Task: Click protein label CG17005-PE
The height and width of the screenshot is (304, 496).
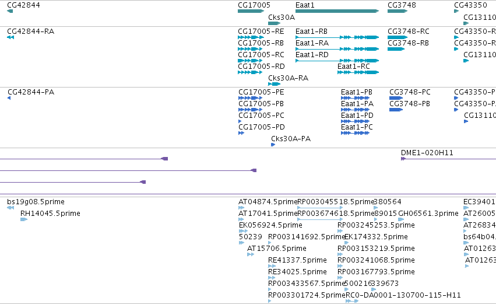Action: click(x=261, y=92)
